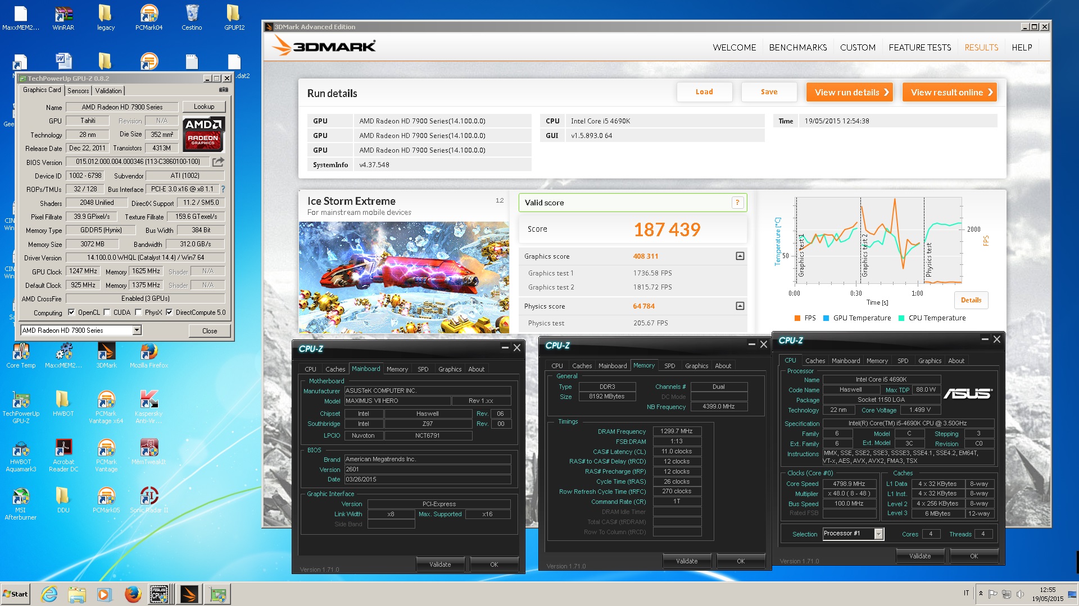Click the Ice Storm Extreme thumbnail image
The height and width of the screenshot is (606, 1079).
pos(404,277)
